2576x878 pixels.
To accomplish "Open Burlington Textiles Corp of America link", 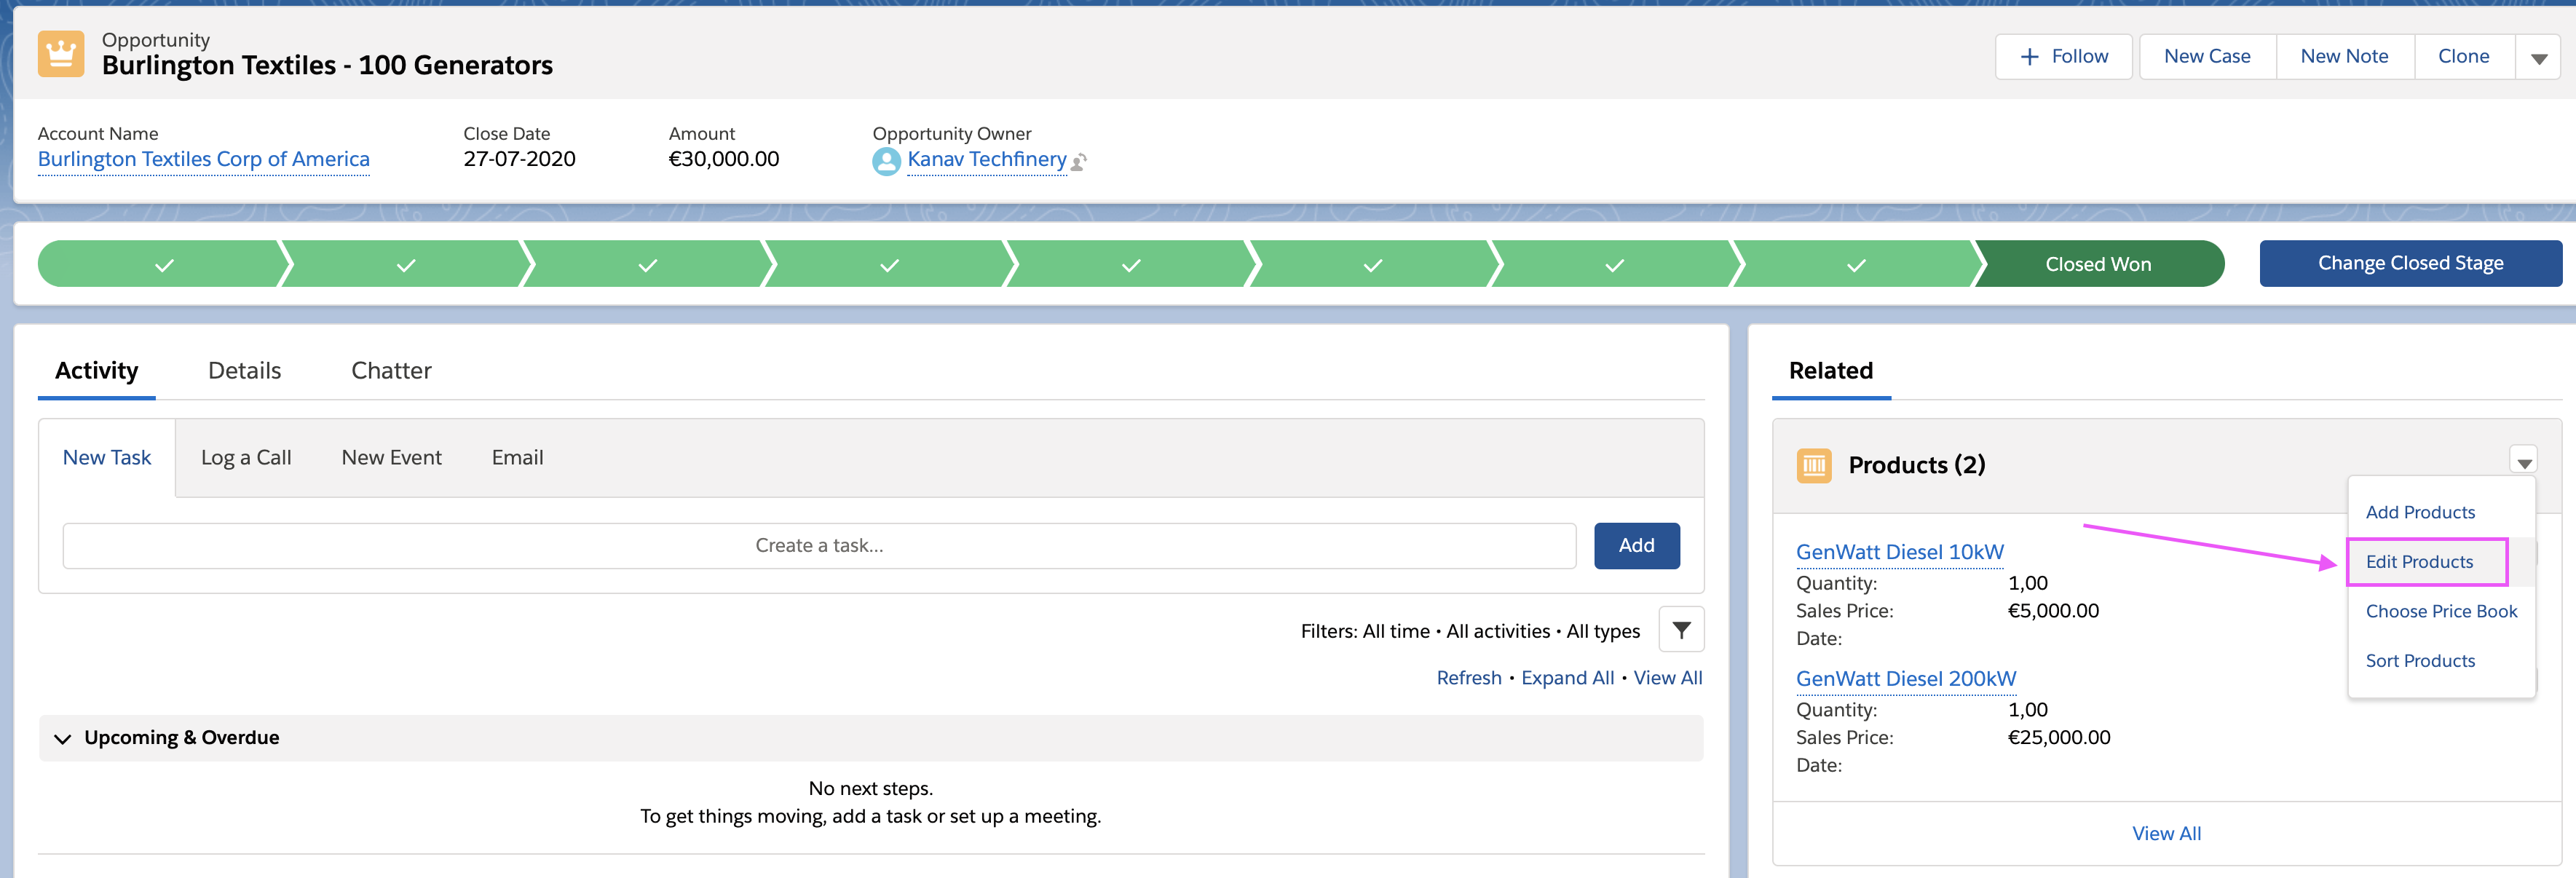I will coord(203,159).
